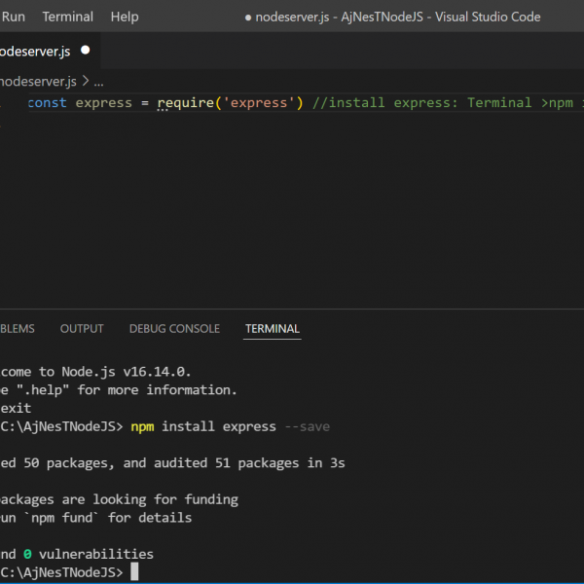584x584 pixels.
Task: Select the TERMINAL panel tab
Action: tap(273, 329)
